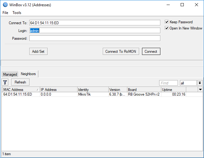Expand the table columns dropdown arrow
Screen dimensions: 204x158
point(201,89)
